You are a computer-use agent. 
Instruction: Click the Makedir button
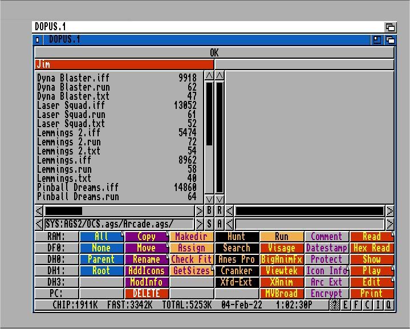[x=192, y=237]
